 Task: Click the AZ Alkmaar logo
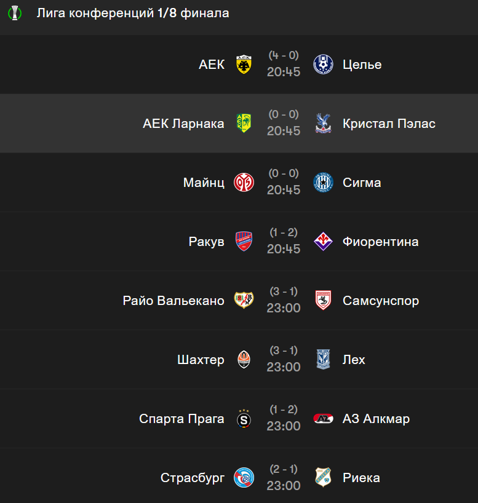click(323, 419)
